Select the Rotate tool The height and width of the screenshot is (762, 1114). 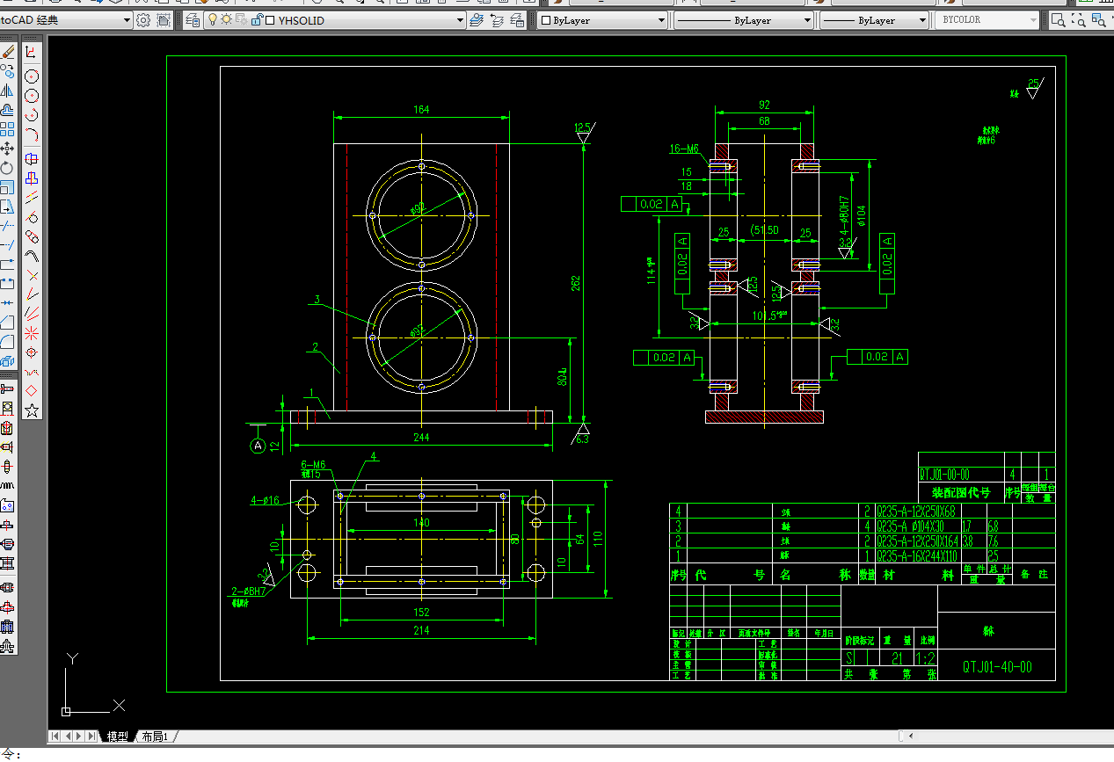pos(7,168)
